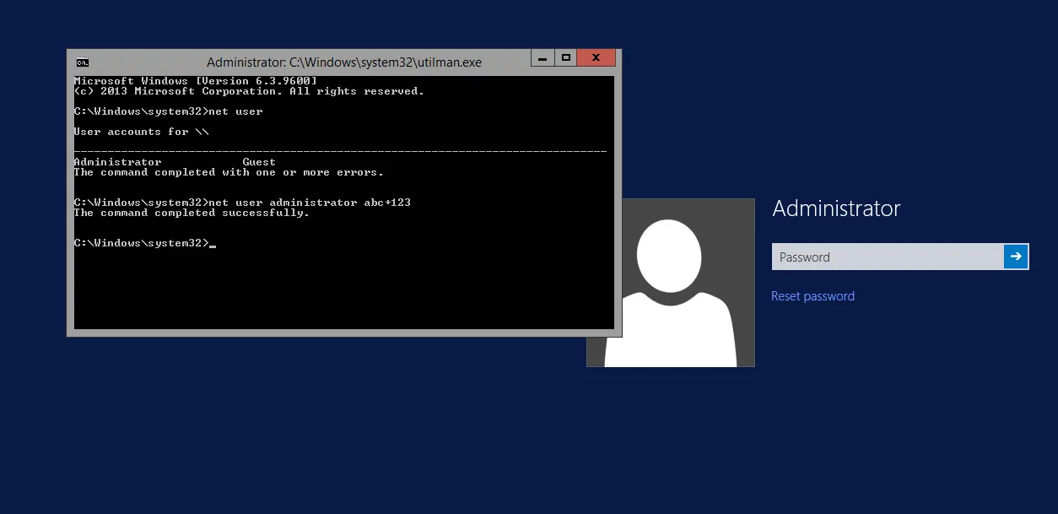The height and width of the screenshot is (514, 1058).
Task: Open the Reset password link
Action: tap(812, 296)
